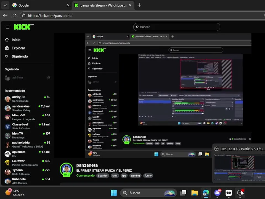Open Microsoft Edge from the taskbar
The width and height of the screenshot is (265, 199).
coord(206,193)
